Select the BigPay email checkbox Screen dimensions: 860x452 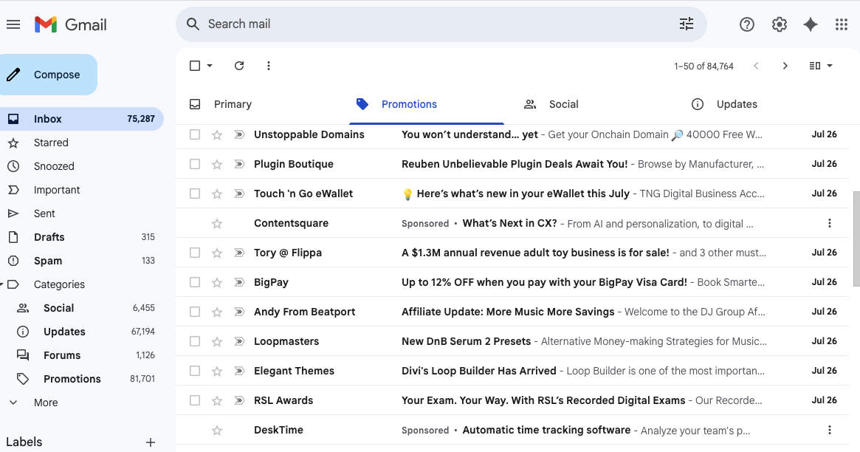click(195, 282)
